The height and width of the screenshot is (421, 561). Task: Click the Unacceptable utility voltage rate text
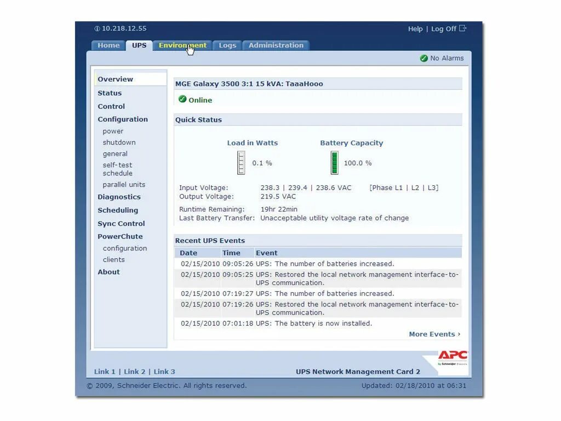pos(335,218)
